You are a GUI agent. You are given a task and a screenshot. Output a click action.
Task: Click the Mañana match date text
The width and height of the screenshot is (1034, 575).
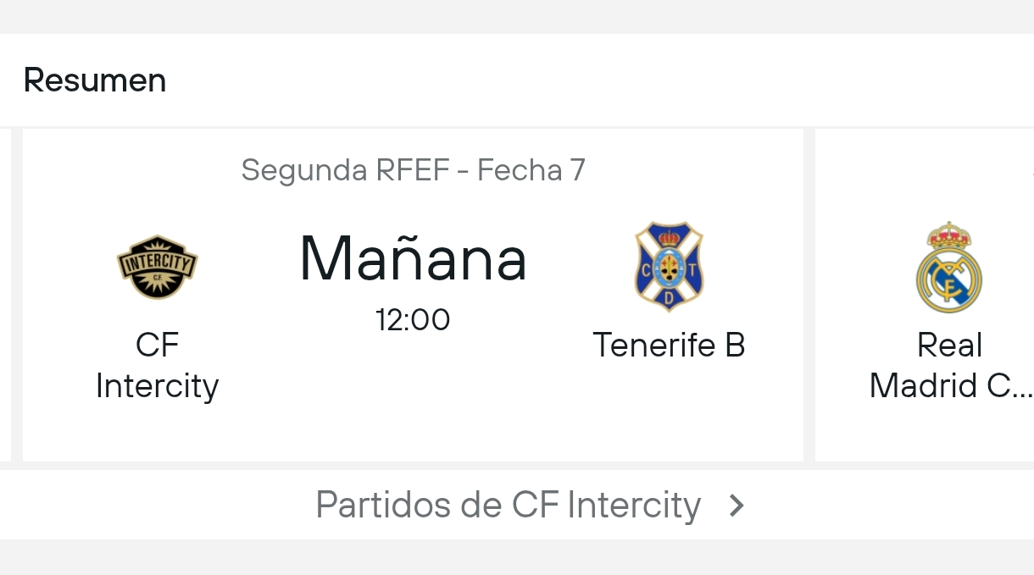click(x=414, y=258)
